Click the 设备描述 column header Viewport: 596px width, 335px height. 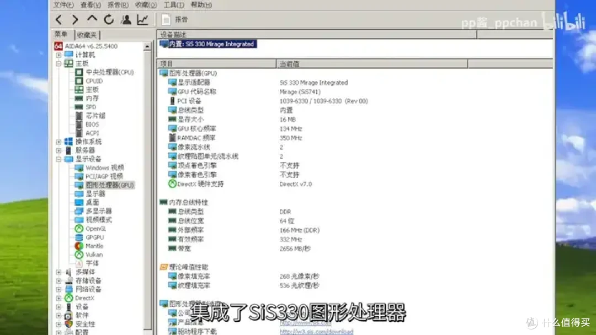pos(317,35)
